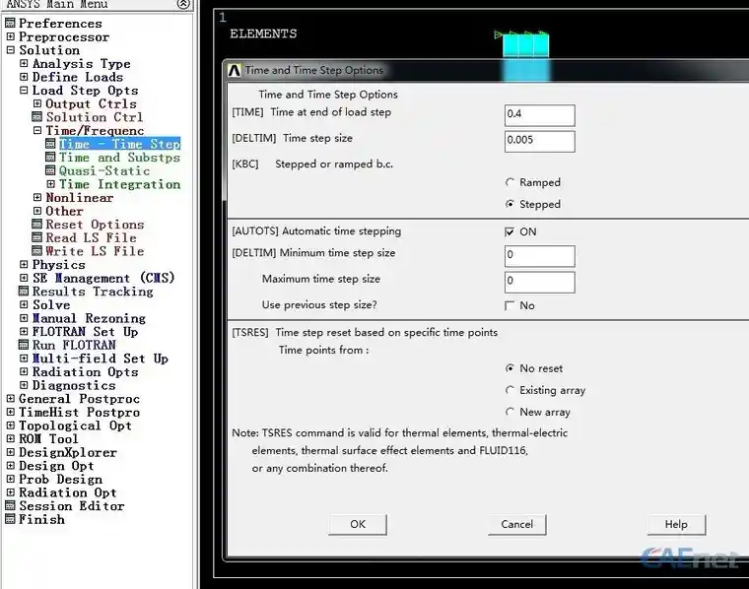Screen dimensions: 749x589
Task: Expand the DesignXplorer node
Action: pyautogui.click(x=11, y=451)
